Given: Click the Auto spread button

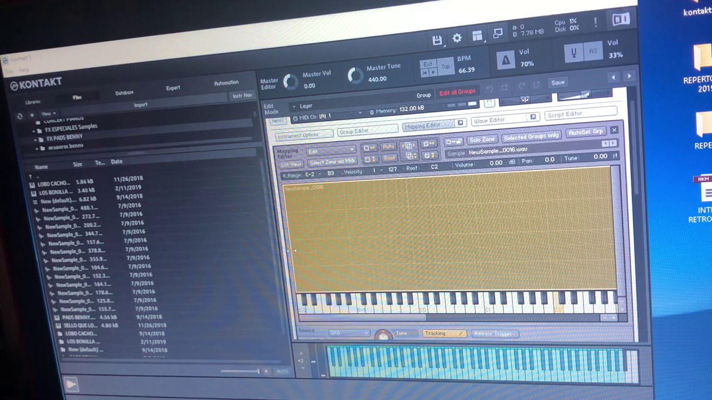Looking at the screenshot, I should [x=388, y=147].
